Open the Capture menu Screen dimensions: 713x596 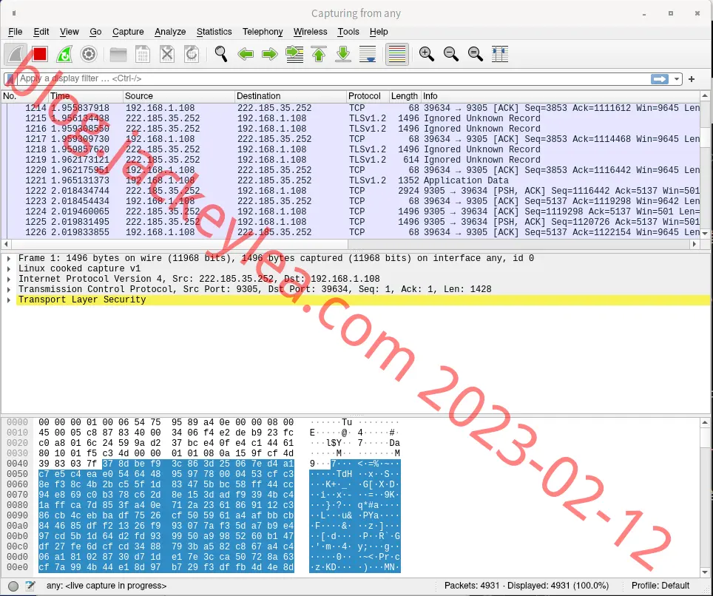coord(128,32)
